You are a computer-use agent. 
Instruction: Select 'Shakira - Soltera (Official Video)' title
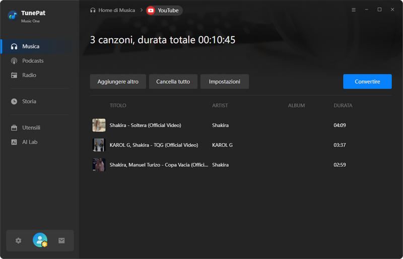(146, 125)
